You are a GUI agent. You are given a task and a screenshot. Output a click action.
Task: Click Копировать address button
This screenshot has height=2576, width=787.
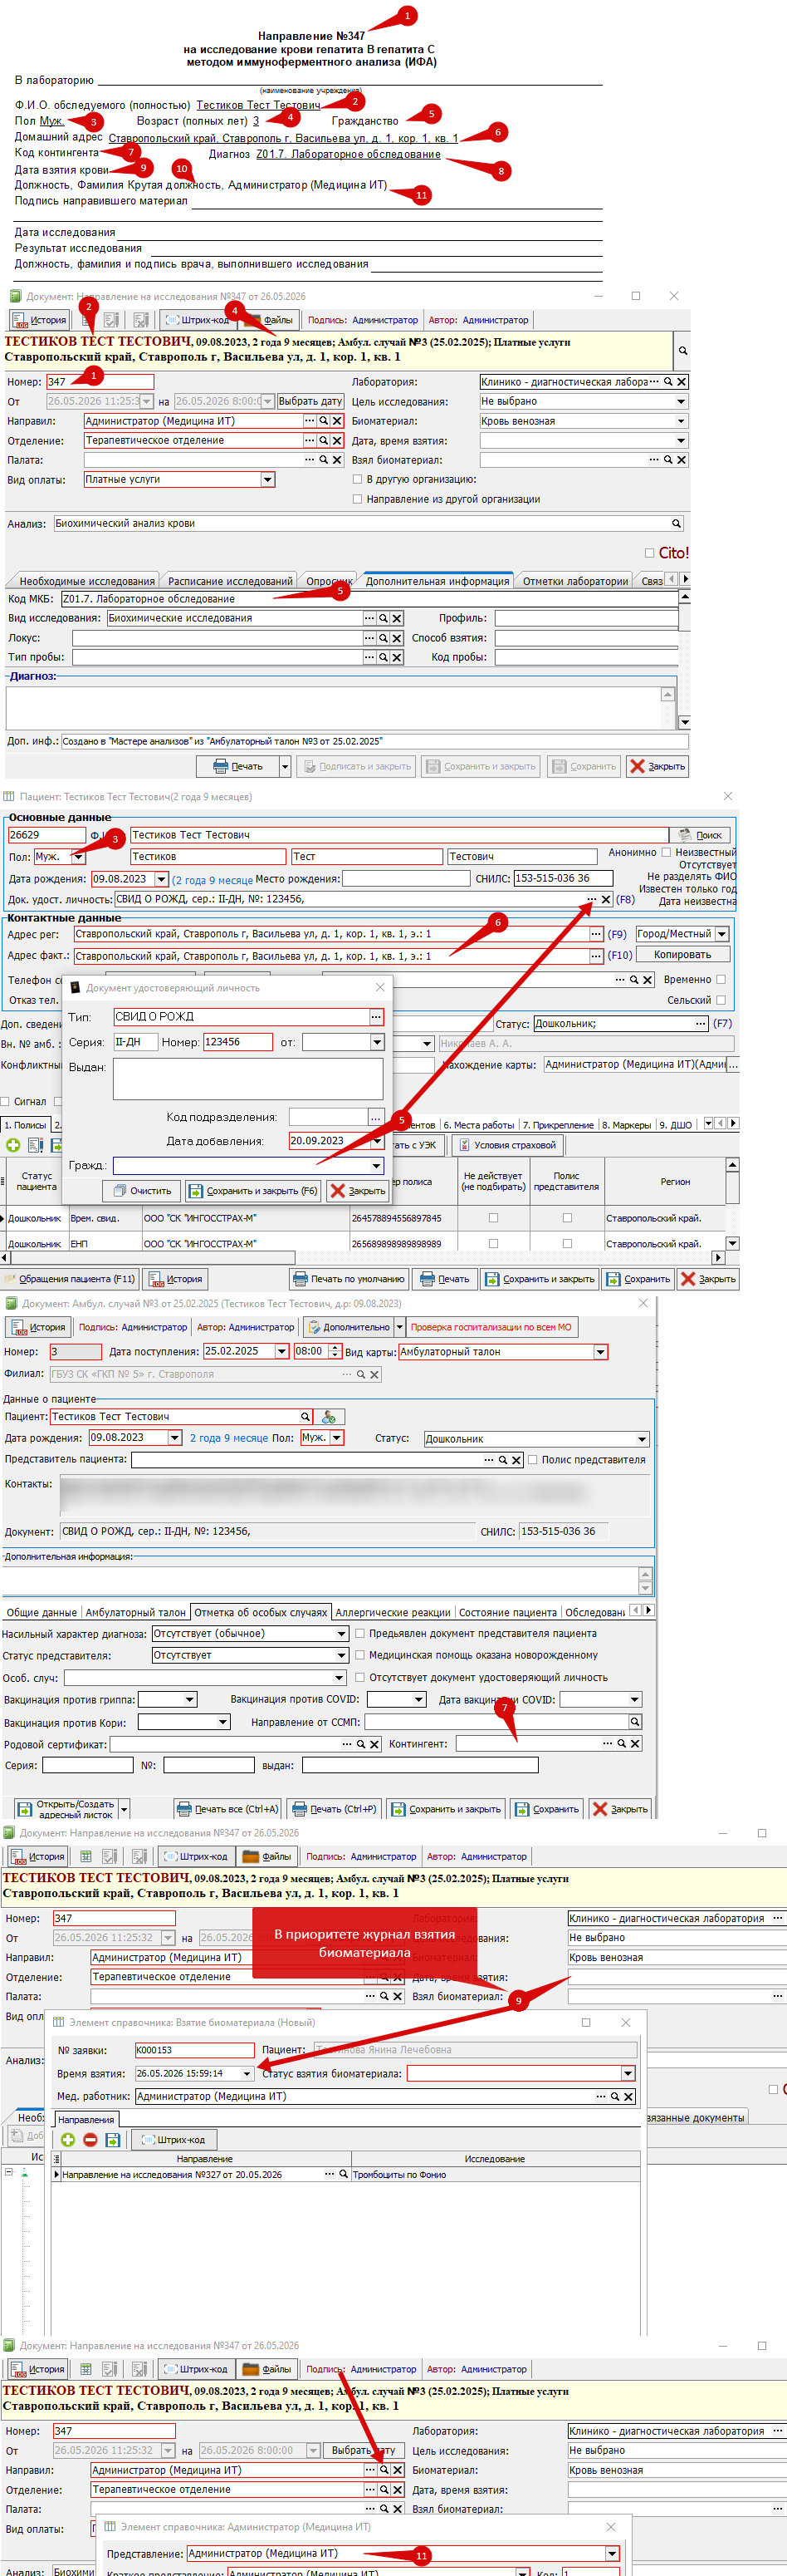click(683, 955)
